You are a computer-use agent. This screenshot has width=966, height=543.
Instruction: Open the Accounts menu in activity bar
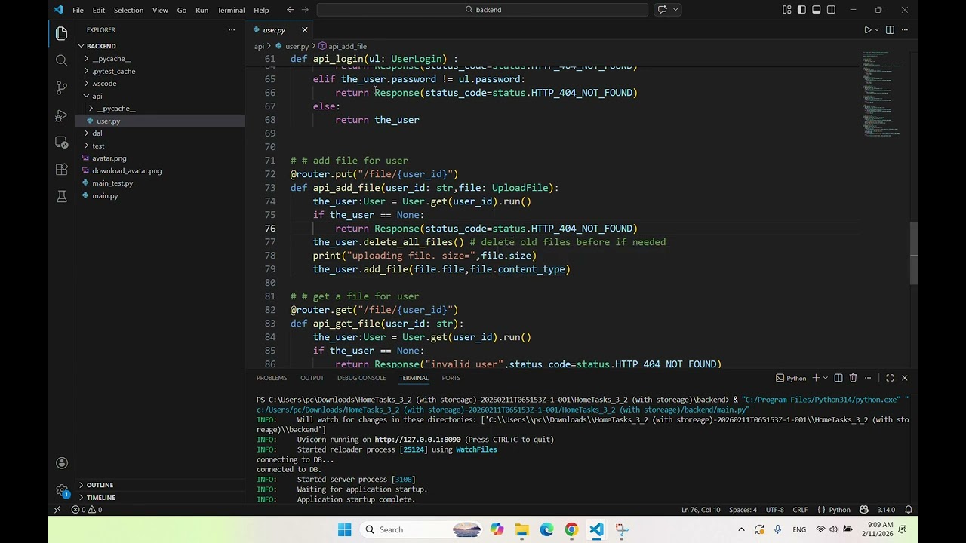pyautogui.click(x=62, y=463)
